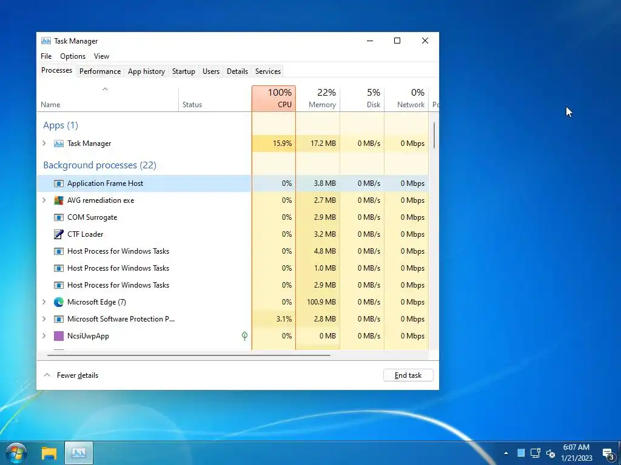Open File Explorer from the taskbar
The height and width of the screenshot is (465, 621).
(x=49, y=453)
